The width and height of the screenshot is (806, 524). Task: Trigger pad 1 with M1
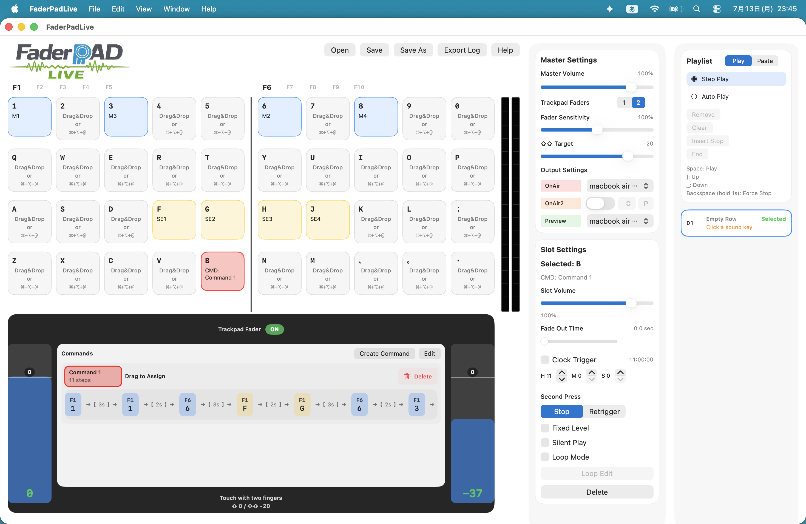[x=29, y=117]
